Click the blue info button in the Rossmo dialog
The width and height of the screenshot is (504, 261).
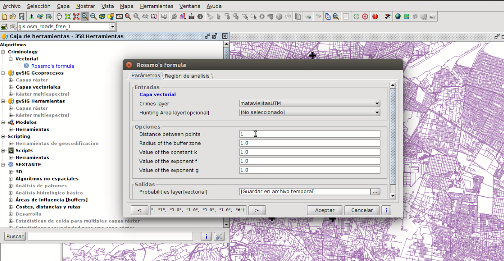(x=386, y=210)
